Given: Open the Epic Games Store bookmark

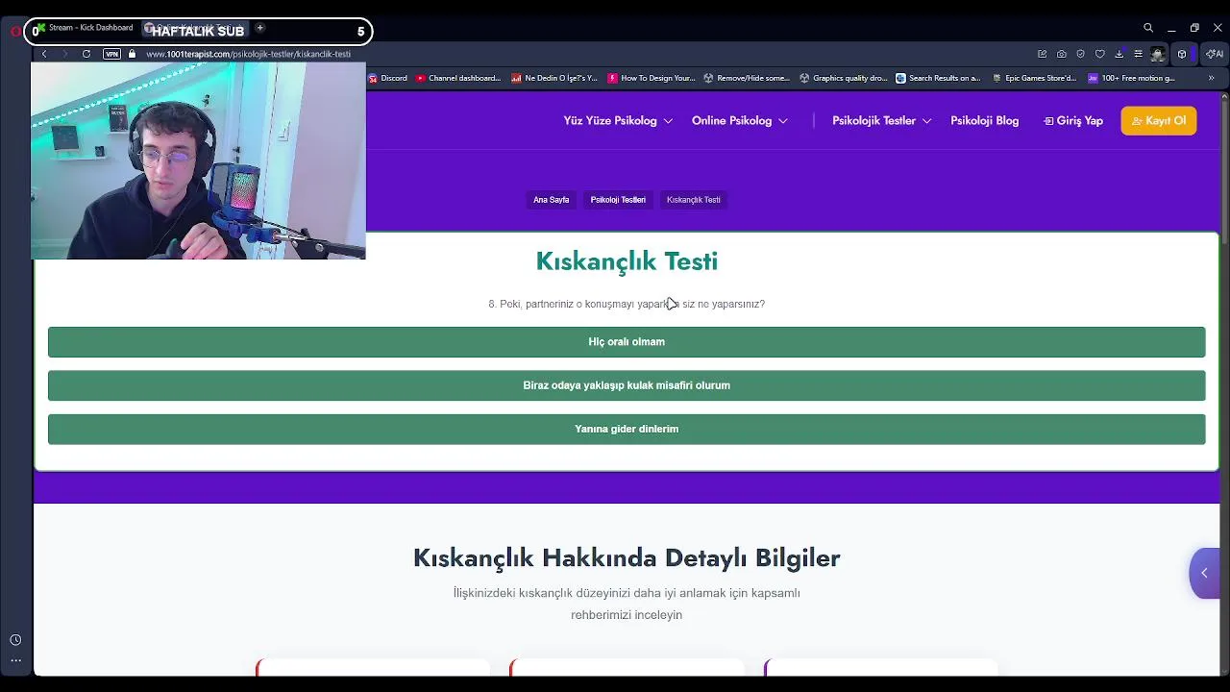Looking at the screenshot, I should [x=1035, y=78].
